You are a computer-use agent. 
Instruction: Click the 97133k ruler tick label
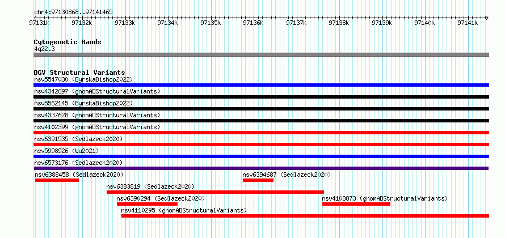click(x=125, y=23)
